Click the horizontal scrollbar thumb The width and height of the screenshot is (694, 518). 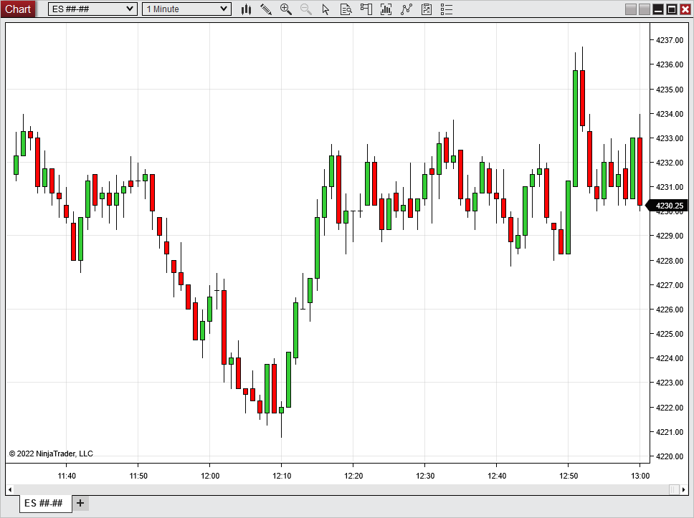click(x=674, y=489)
